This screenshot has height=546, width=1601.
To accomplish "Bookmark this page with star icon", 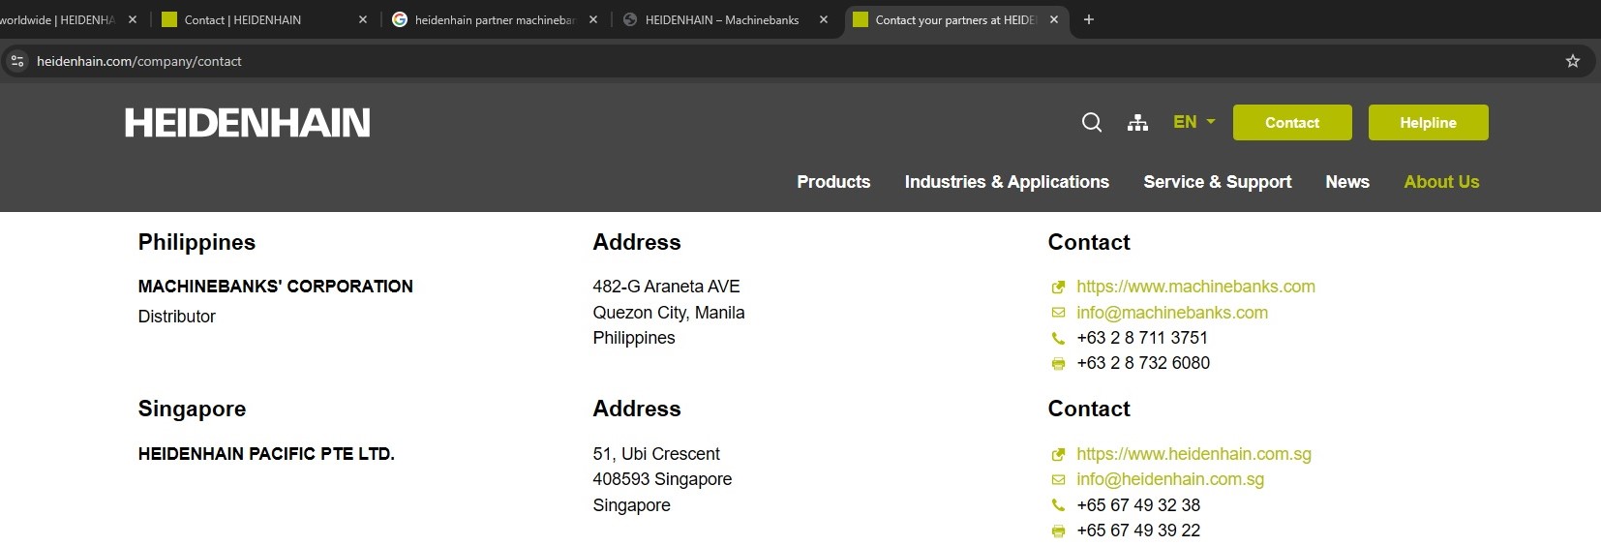I will coord(1572,61).
